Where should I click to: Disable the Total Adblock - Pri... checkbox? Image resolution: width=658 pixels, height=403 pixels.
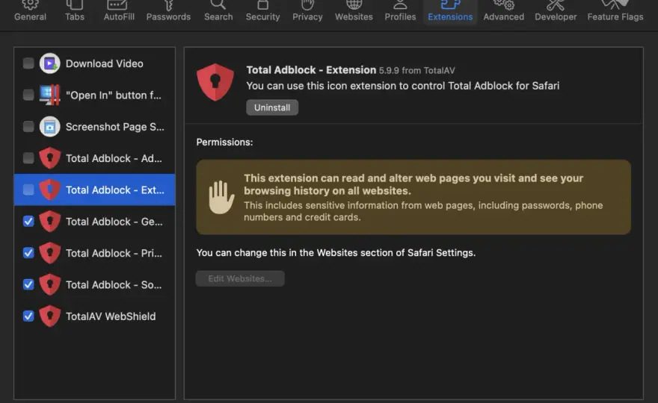pyautogui.click(x=28, y=253)
